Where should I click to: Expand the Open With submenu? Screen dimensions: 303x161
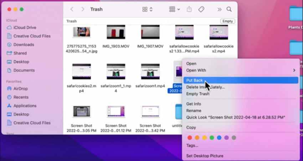pyautogui.click(x=241, y=70)
